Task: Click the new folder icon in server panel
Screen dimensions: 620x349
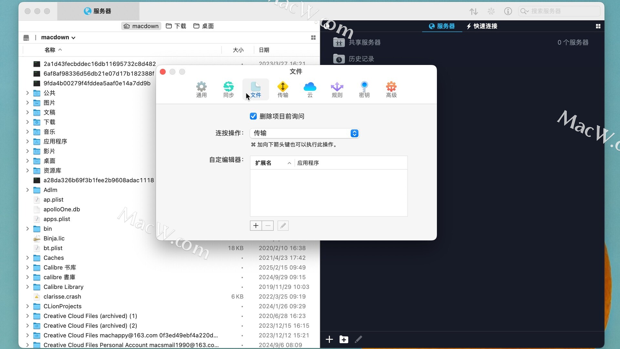Action: point(344,339)
